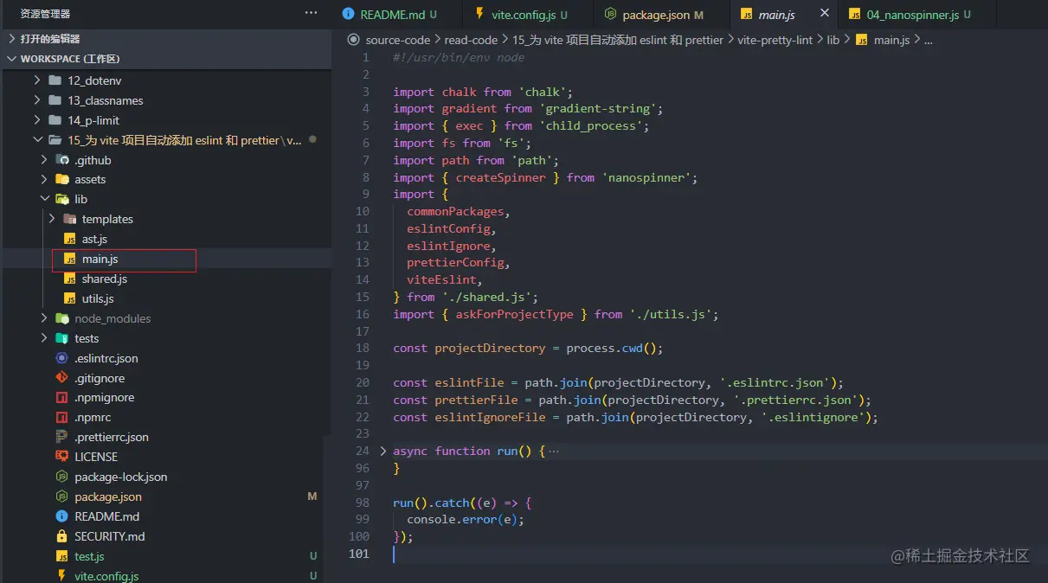This screenshot has height=583, width=1048.
Task: Open ast.js in the explorer
Action: 94,239
